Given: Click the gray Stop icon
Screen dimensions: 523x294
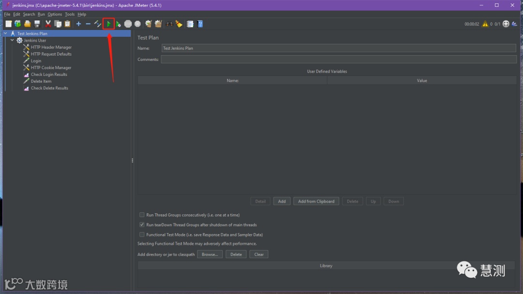Looking at the screenshot, I should click(128, 24).
